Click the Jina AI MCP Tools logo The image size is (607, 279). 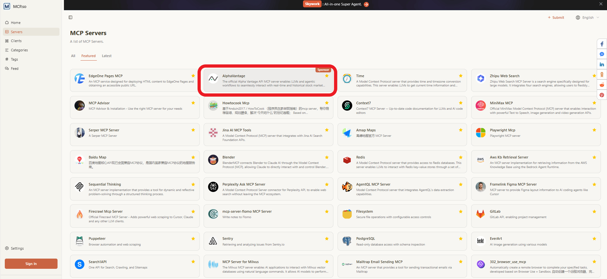click(x=213, y=133)
